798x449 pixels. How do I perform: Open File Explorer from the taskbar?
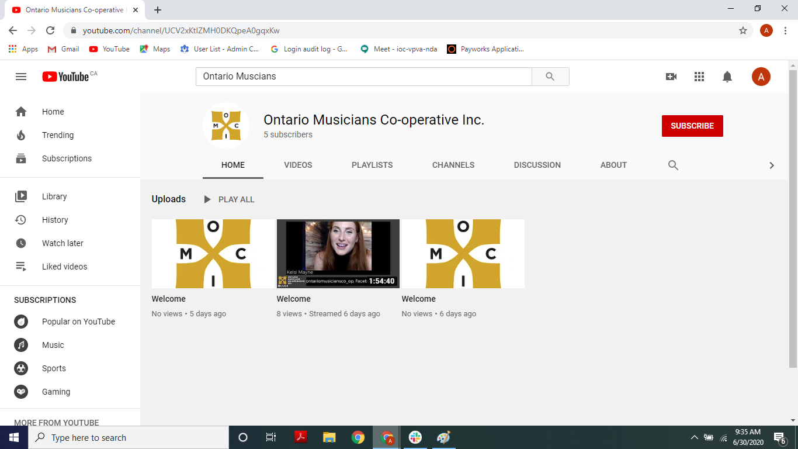tap(329, 437)
